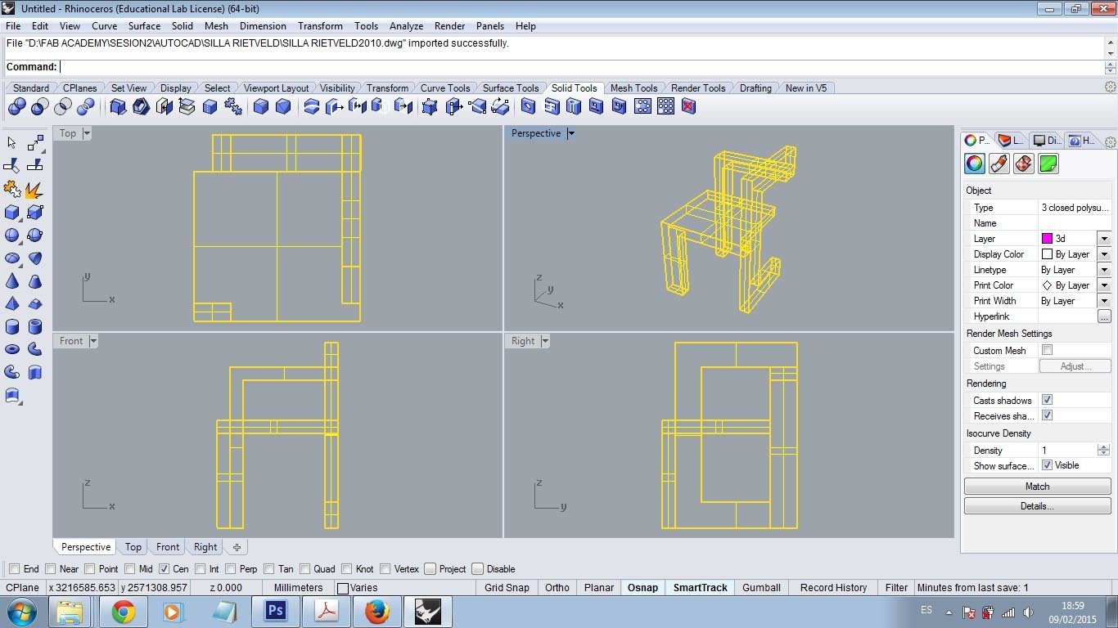Screen dimensions: 1118x628
Task: Uncheck the Cen object snap
Action: point(164,569)
